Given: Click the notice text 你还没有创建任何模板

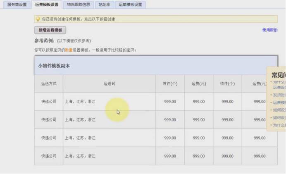Looking at the screenshot, I should tap(61, 19).
